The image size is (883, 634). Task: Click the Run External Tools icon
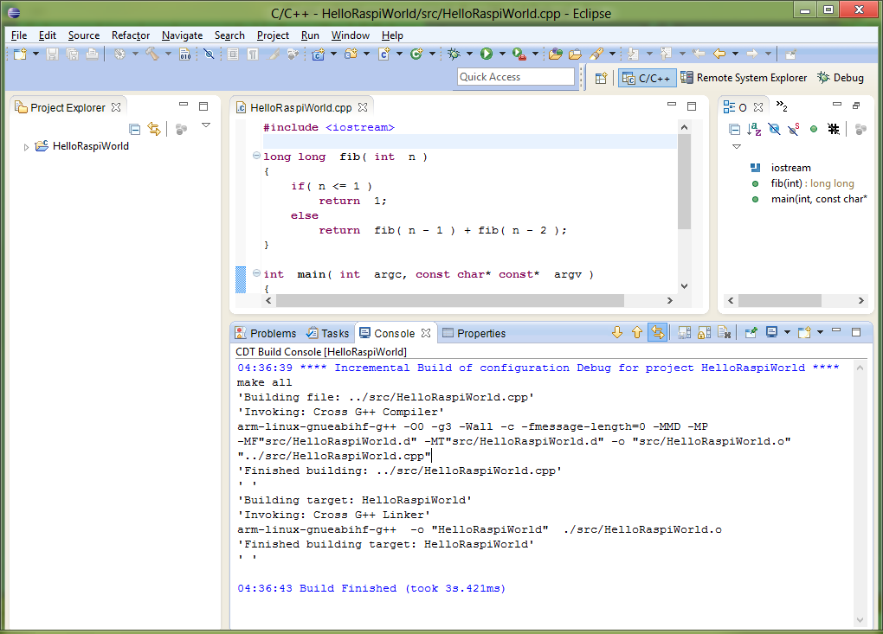click(x=519, y=54)
